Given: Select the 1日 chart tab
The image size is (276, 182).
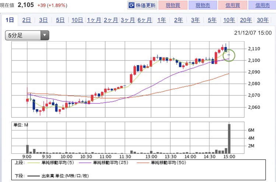Looking at the screenshot, I should click(10, 20).
